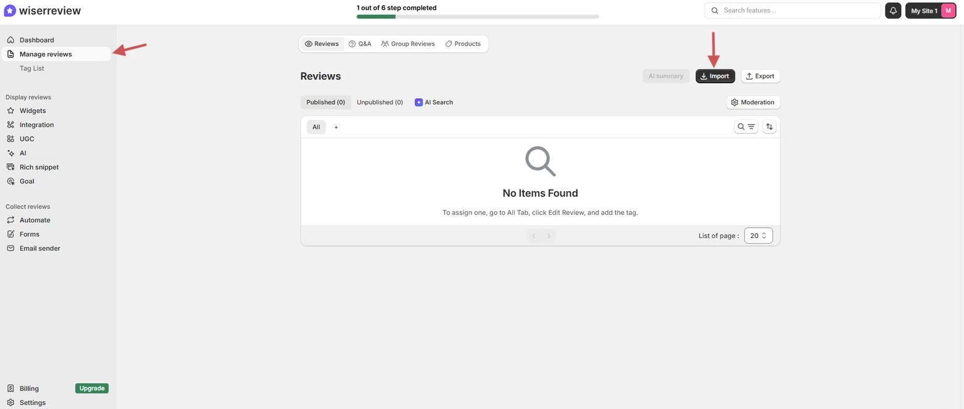This screenshot has width=964, height=409.
Task: Click the Email sender envelope icon
Action: tap(11, 248)
